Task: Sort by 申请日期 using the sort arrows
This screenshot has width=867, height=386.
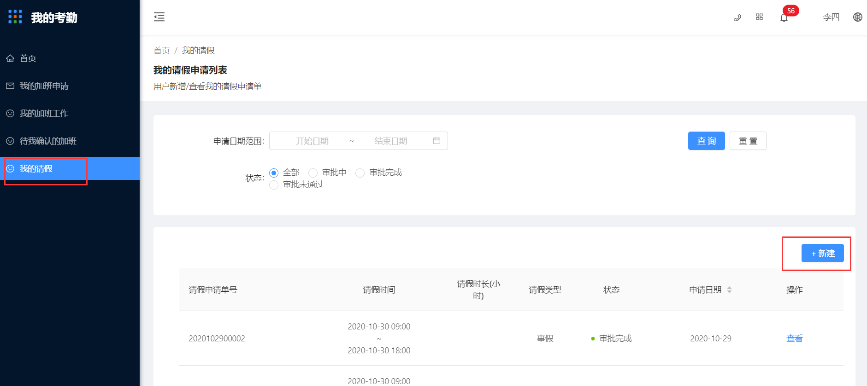Action: 729,290
